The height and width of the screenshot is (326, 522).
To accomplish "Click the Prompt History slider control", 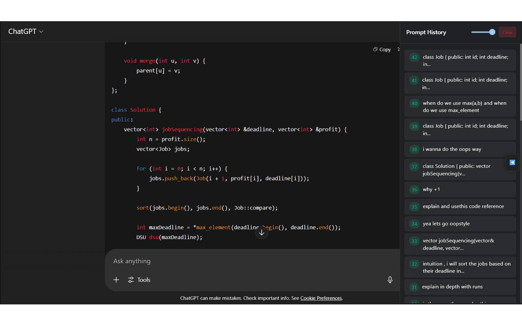I will point(483,32).
